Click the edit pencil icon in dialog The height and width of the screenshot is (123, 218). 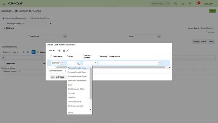(67, 51)
